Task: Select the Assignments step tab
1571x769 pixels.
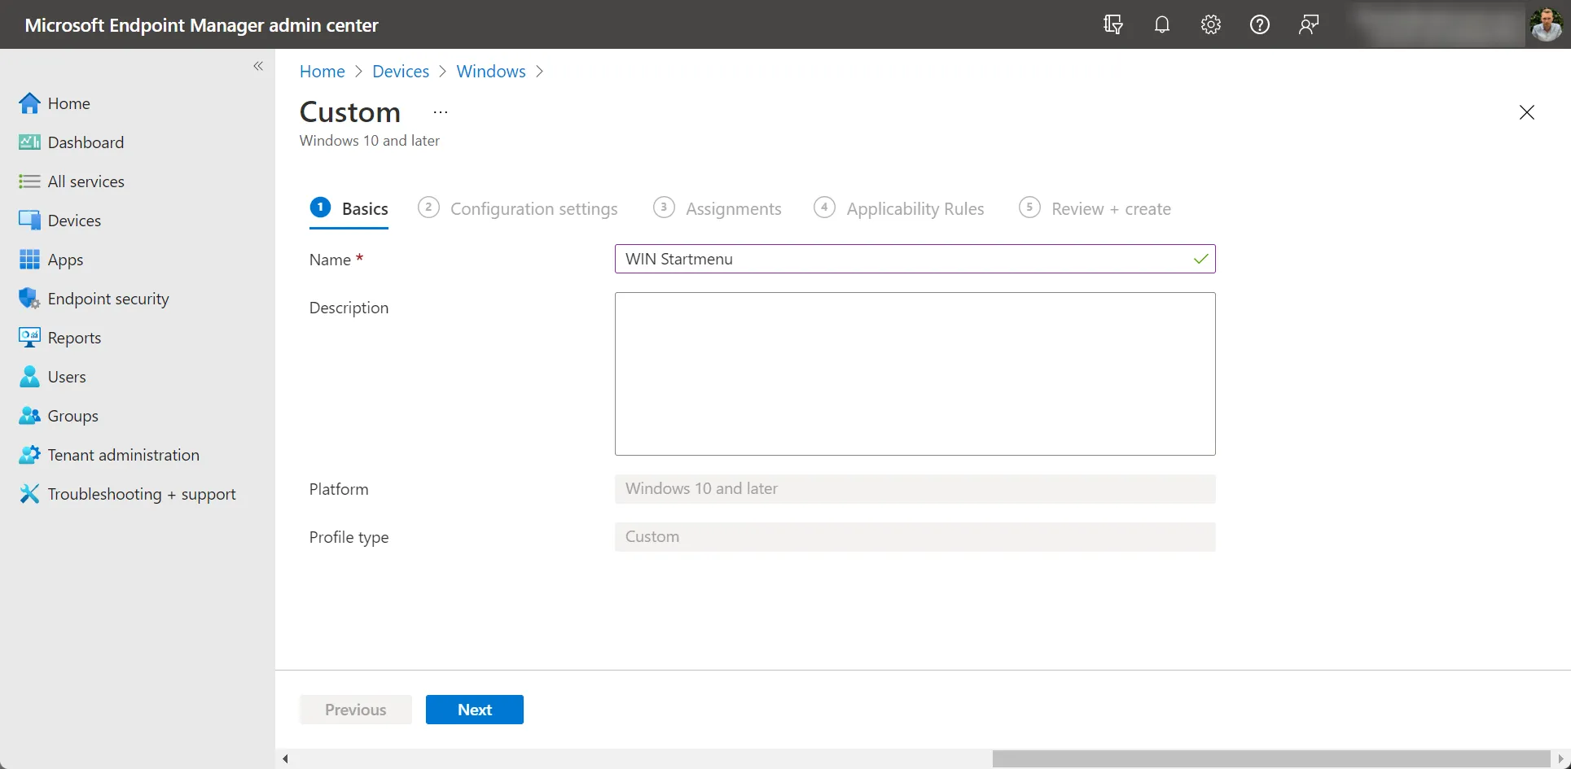Action: 717,209
